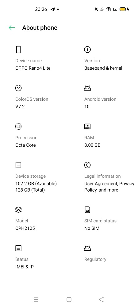Tap the navigation bar recent apps button
This screenshot has width=138, height=308.
click(36, 299)
